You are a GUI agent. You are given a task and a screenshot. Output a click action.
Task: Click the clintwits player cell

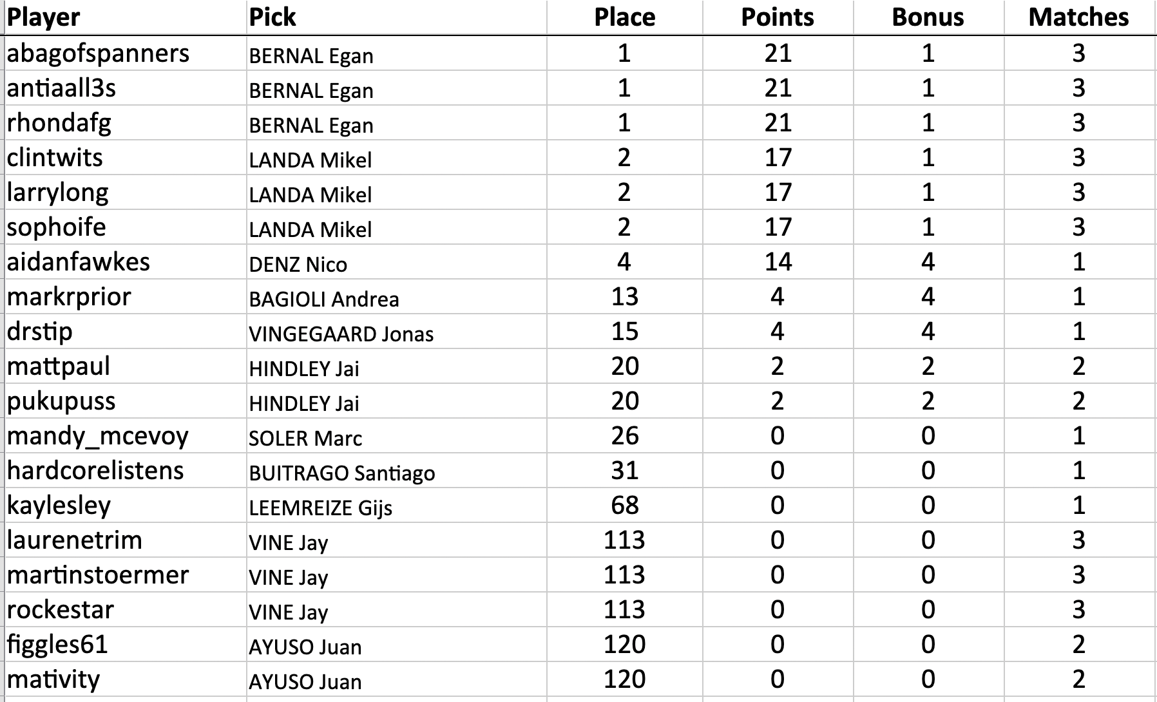(x=55, y=158)
